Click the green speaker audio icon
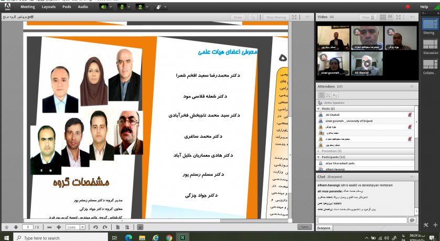 point(104,7)
